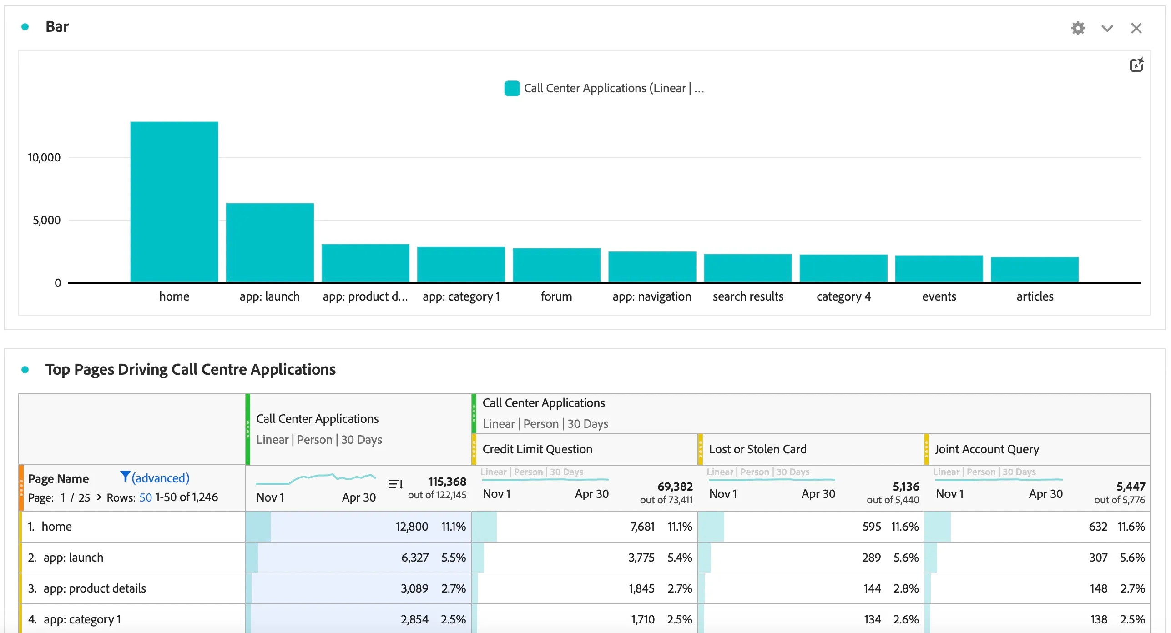Click the Call Center Applications trend sparkline
Viewport: 1171px width, 633px height.
click(x=316, y=478)
